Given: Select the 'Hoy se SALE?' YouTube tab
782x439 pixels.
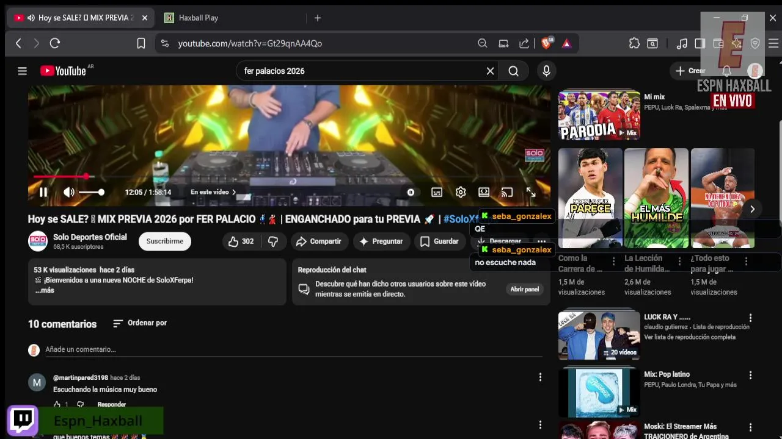Looking at the screenshot, I should tap(81, 18).
